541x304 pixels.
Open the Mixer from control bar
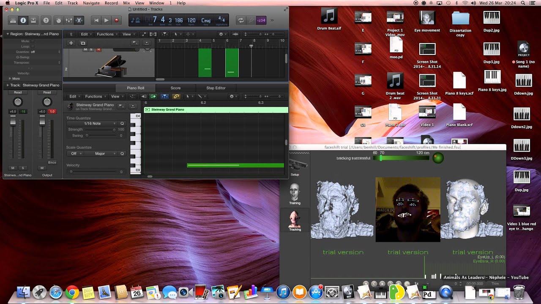(68, 20)
